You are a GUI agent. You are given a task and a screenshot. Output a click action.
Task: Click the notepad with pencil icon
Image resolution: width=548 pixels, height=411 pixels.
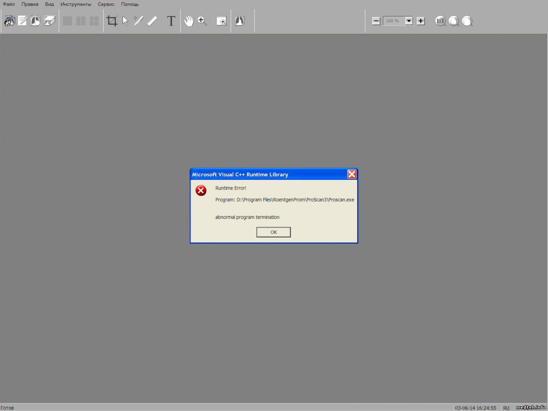[23, 21]
